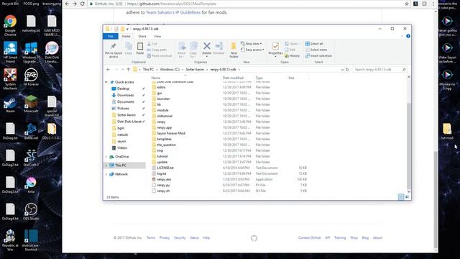Open the OBS Studio desktop icon
The image size is (460, 259).
[x=31, y=212]
